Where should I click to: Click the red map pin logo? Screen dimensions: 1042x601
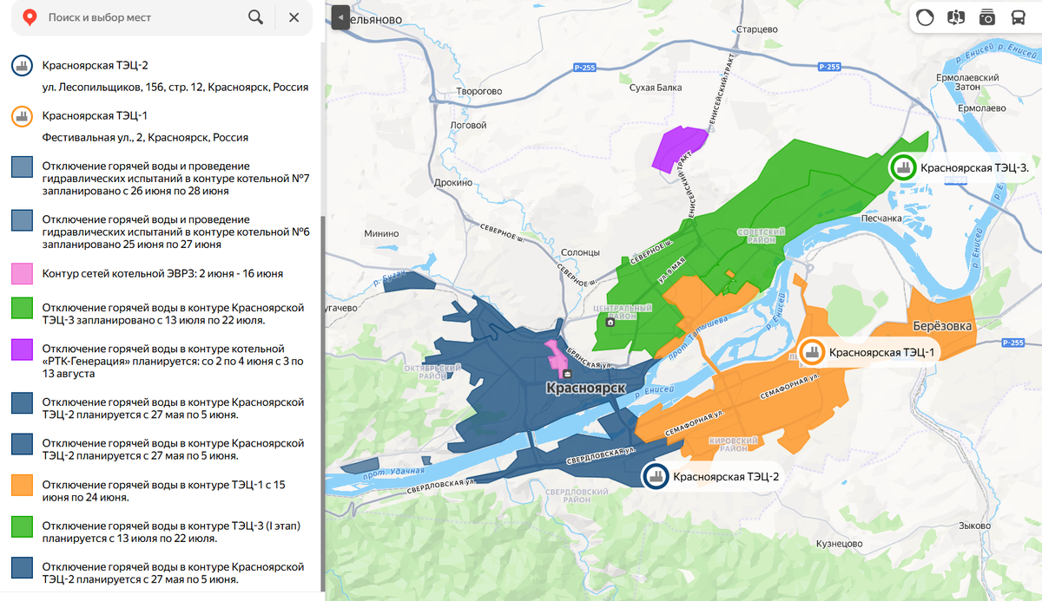(30, 17)
